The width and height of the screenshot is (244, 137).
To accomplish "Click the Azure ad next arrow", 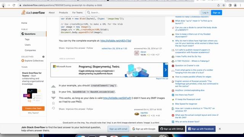I will [165, 70].
